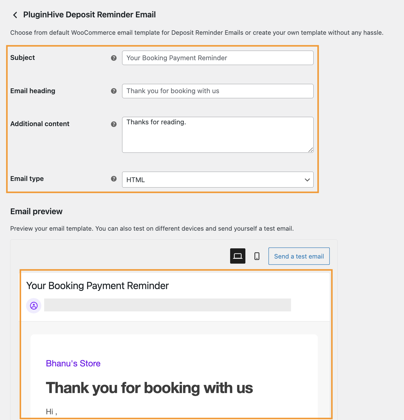
Task: Focus the Subject text input field
Action: 218,58
